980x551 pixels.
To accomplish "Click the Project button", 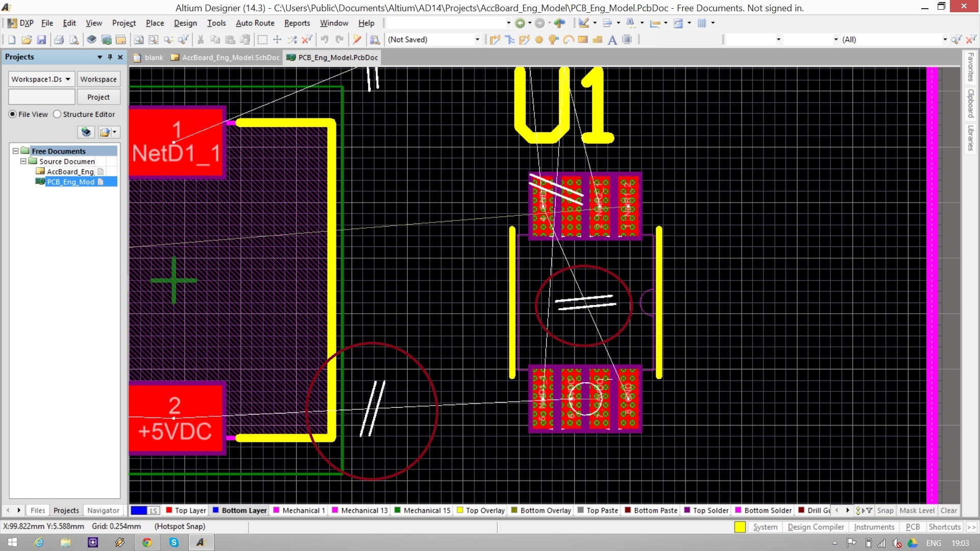I will (x=99, y=97).
